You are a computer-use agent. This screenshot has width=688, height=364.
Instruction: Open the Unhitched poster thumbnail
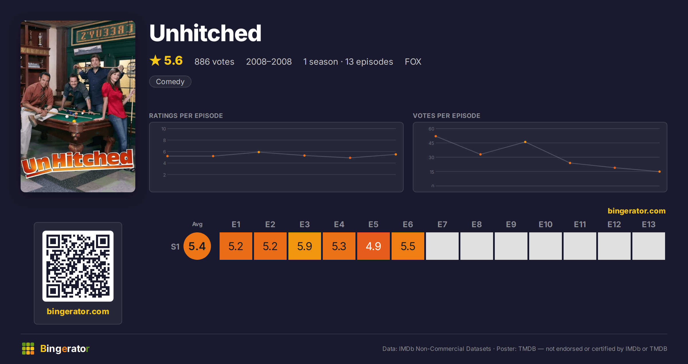click(x=78, y=106)
